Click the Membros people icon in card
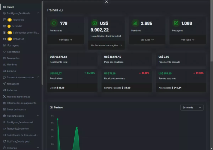Image resolution: width=213 pixels, height=150 pixels. point(135,23)
